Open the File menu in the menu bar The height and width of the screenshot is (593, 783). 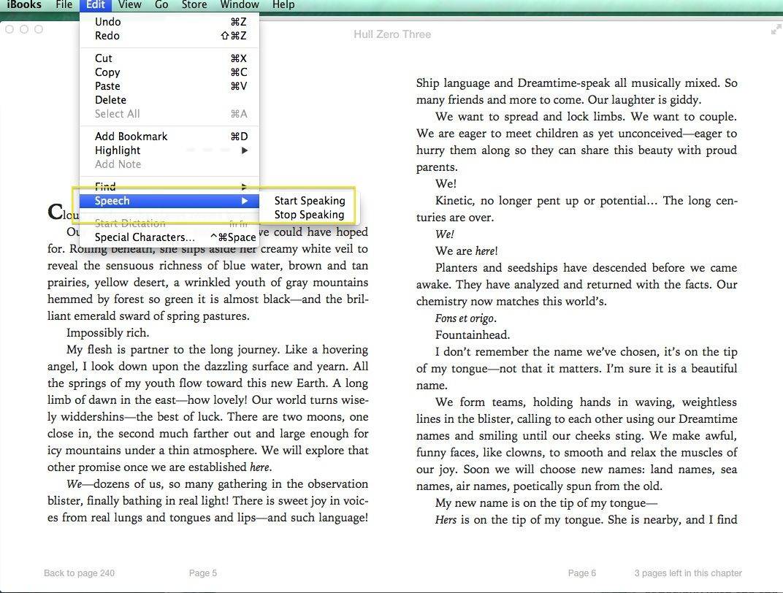[64, 5]
